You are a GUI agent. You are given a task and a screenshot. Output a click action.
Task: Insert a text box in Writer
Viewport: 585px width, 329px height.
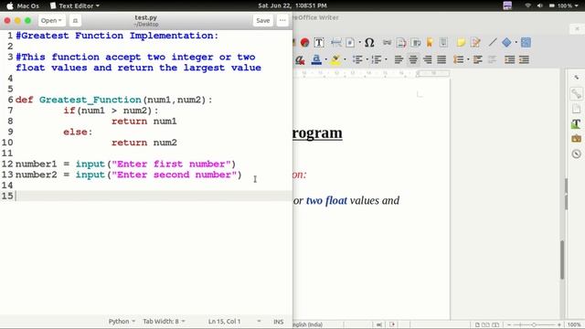pos(319,43)
